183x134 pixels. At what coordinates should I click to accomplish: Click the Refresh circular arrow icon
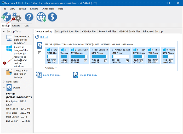pos(37,37)
